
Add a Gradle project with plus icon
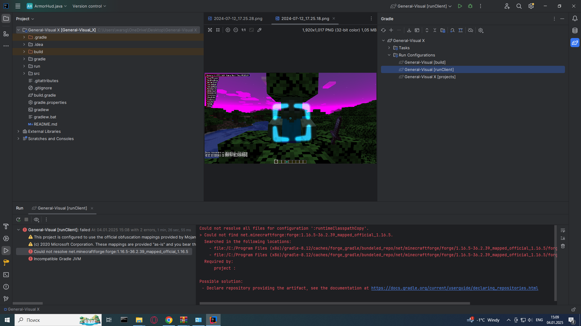click(391, 30)
